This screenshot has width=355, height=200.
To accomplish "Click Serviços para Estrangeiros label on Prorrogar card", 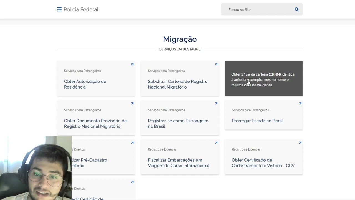I will click(x=250, y=110).
